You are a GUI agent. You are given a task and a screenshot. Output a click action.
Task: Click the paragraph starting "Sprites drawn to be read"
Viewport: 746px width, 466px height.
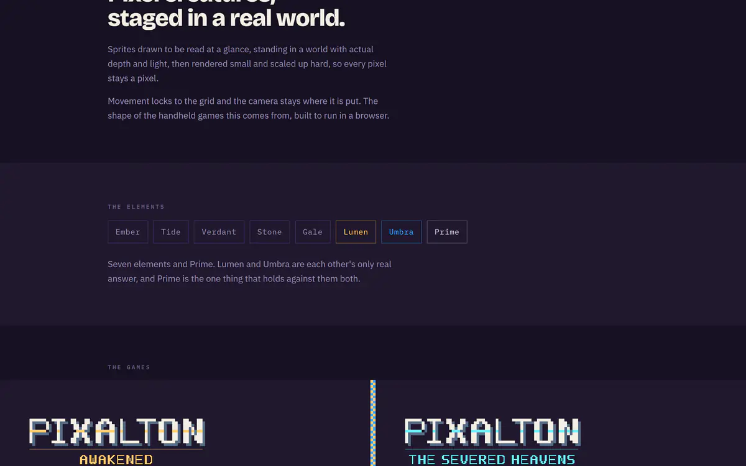point(247,64)
